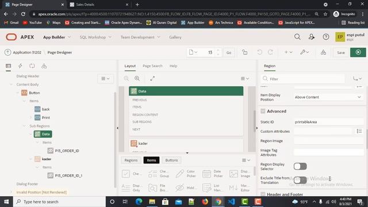This screenshot has height=207, width=368.
Task: Redo the last change
Action: [270, 52]
